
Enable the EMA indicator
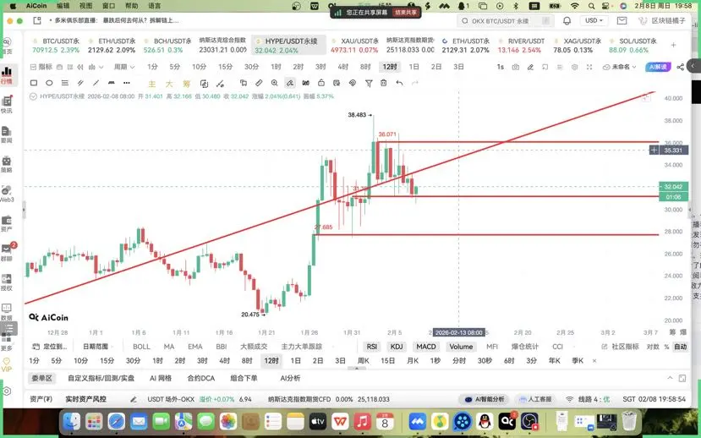tap(195, 347)
